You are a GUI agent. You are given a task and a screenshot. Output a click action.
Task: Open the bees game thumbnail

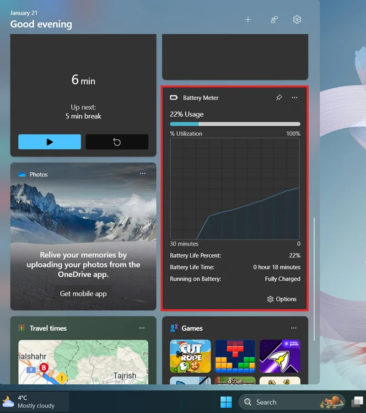click(280, 381)
